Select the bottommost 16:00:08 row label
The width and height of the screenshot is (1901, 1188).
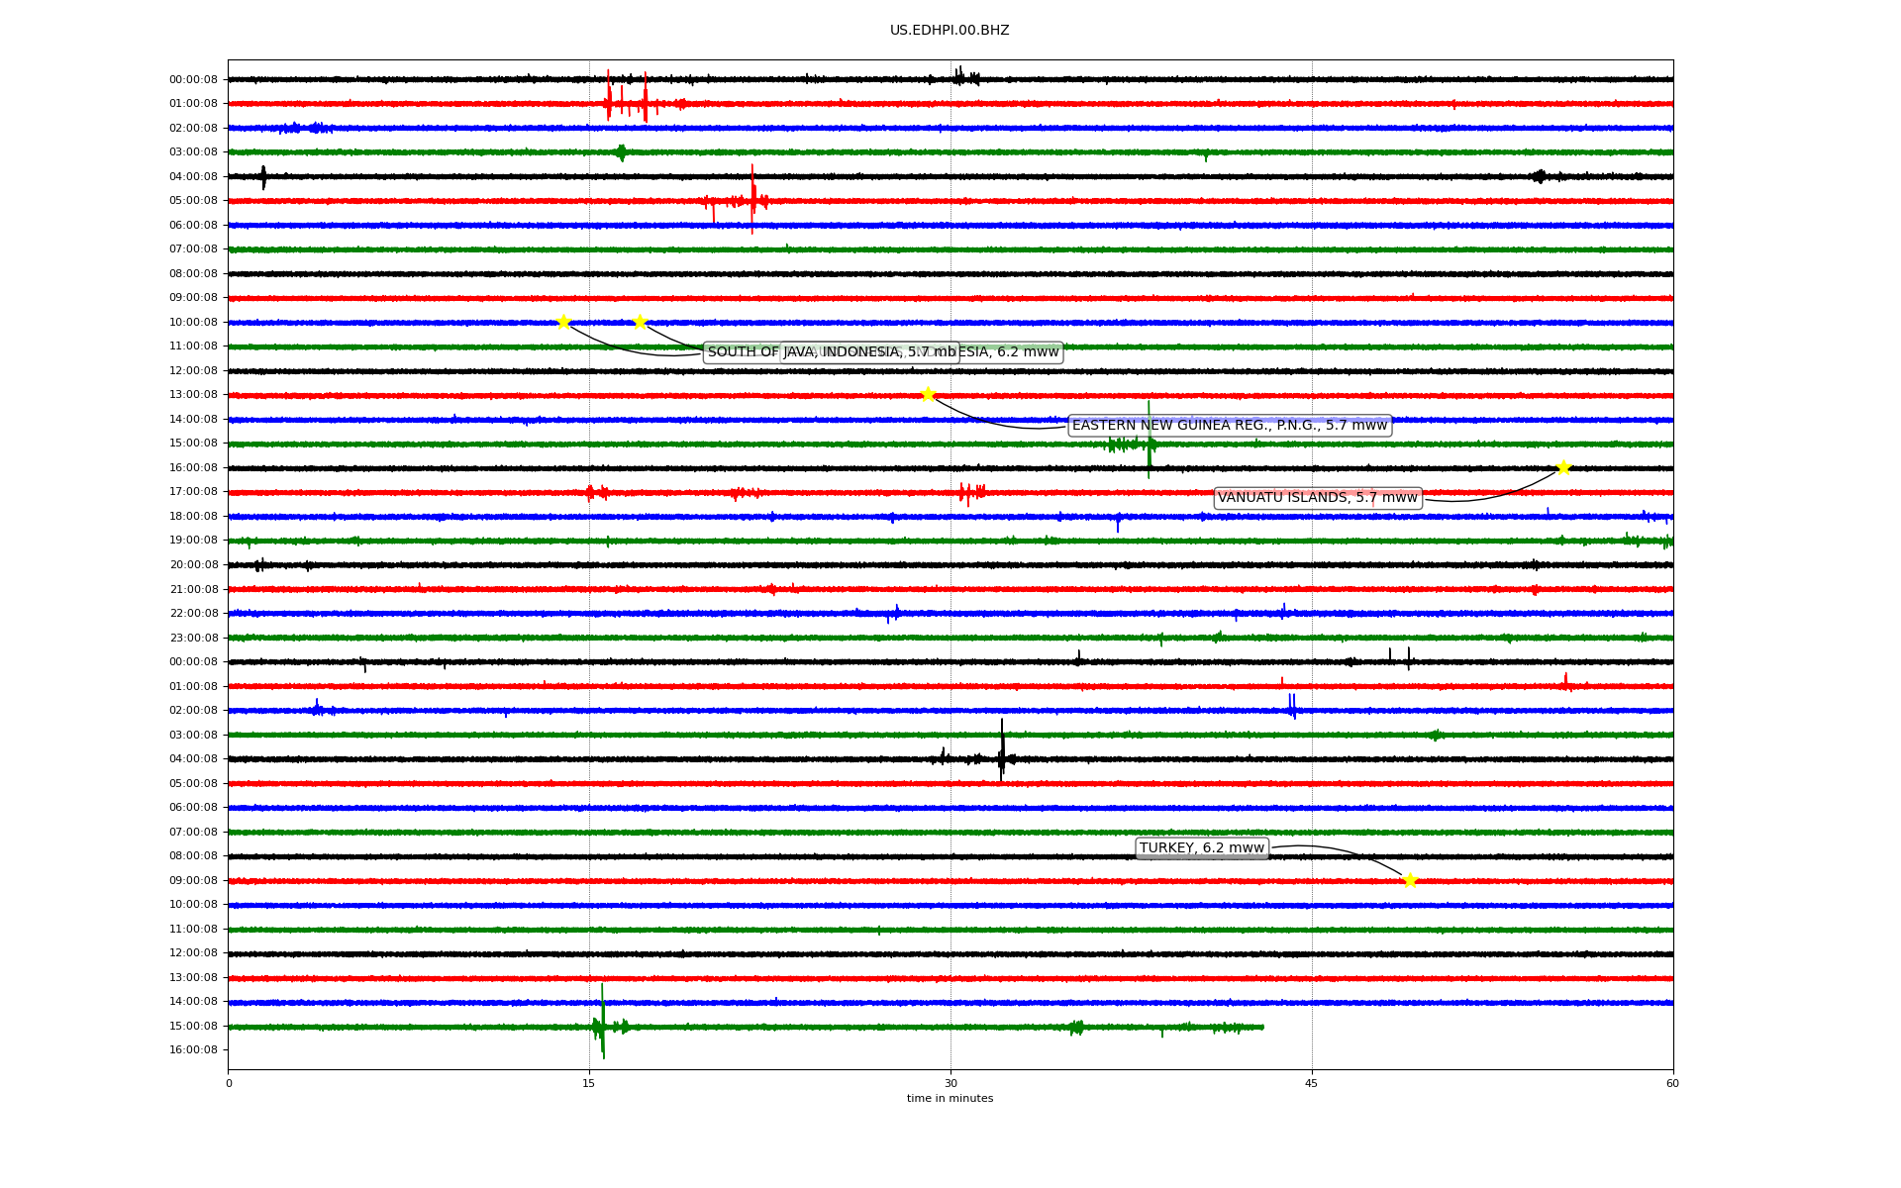point(193,1050)
